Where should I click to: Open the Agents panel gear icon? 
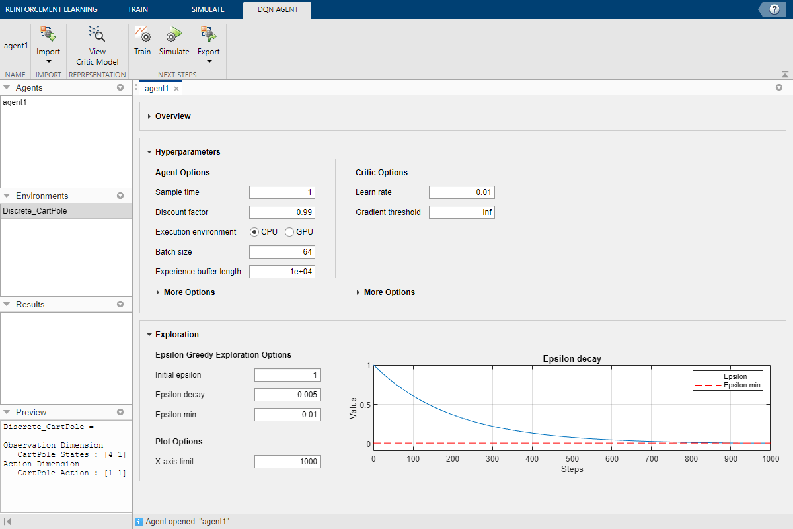pyautogui.click(x=120, y=87)
